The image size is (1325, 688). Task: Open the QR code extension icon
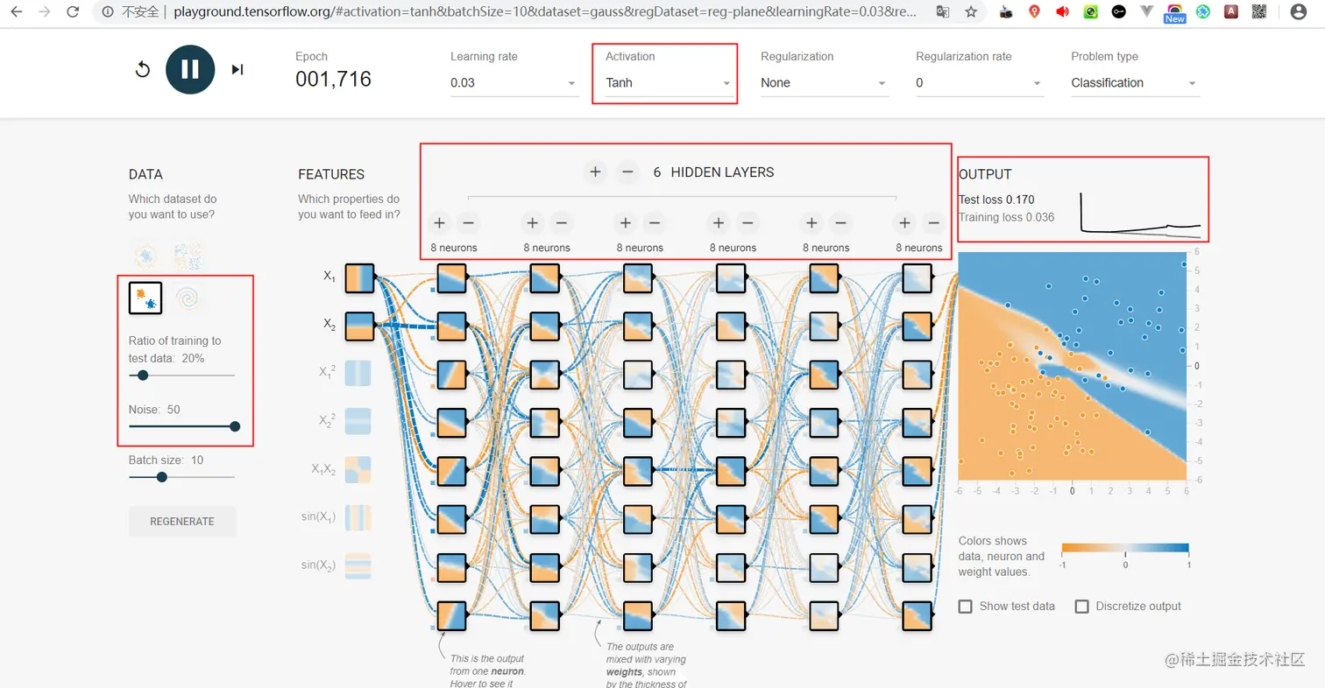pos(1258,12)
